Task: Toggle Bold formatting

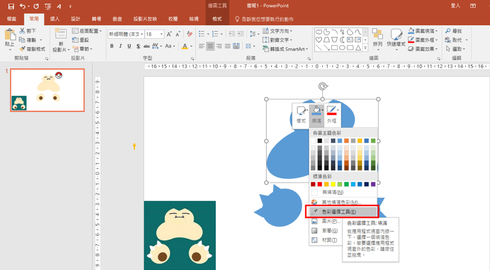Action: [x=112, y=46]
